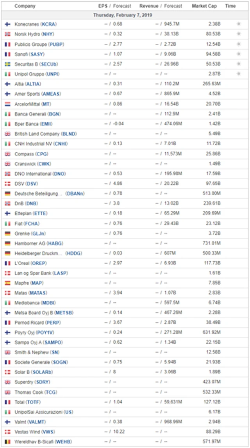250x448 pixels.
Task: Click the time icon in the Unipol Gruppo row
Action: pyautogui.click(x=239, y=74)
